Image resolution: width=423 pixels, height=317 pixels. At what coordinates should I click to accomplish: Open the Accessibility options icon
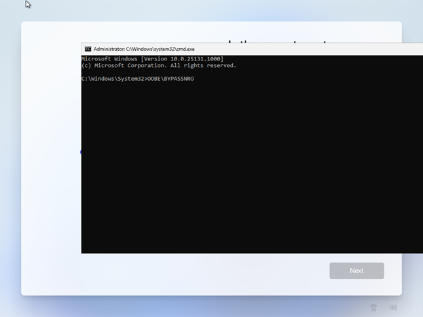click(x=373, y=307)
